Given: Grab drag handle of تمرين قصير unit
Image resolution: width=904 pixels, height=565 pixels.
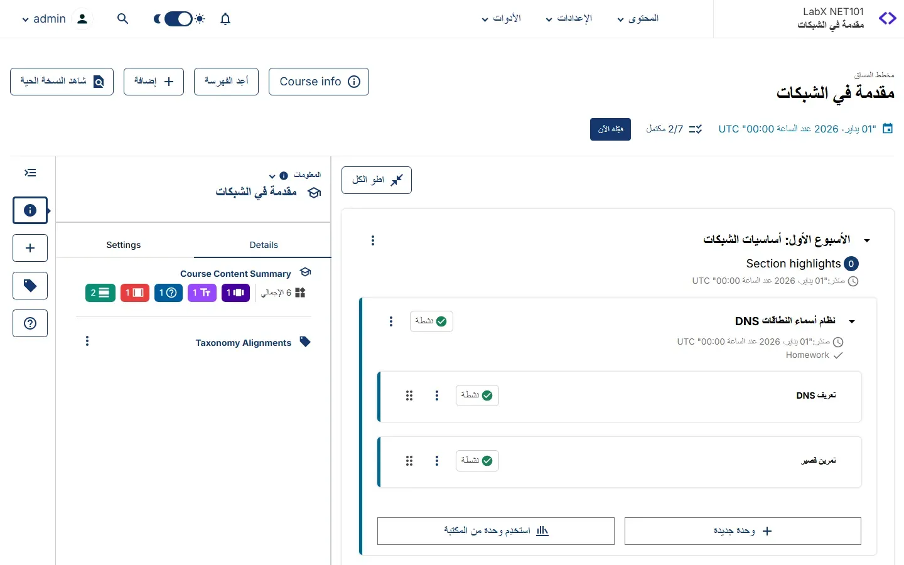Looking at the screenshot, I should (409, 461).
